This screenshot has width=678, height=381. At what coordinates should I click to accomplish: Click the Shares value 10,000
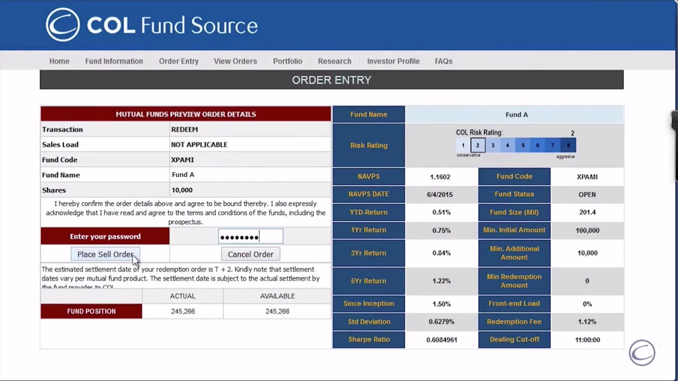tap(182, 190)
